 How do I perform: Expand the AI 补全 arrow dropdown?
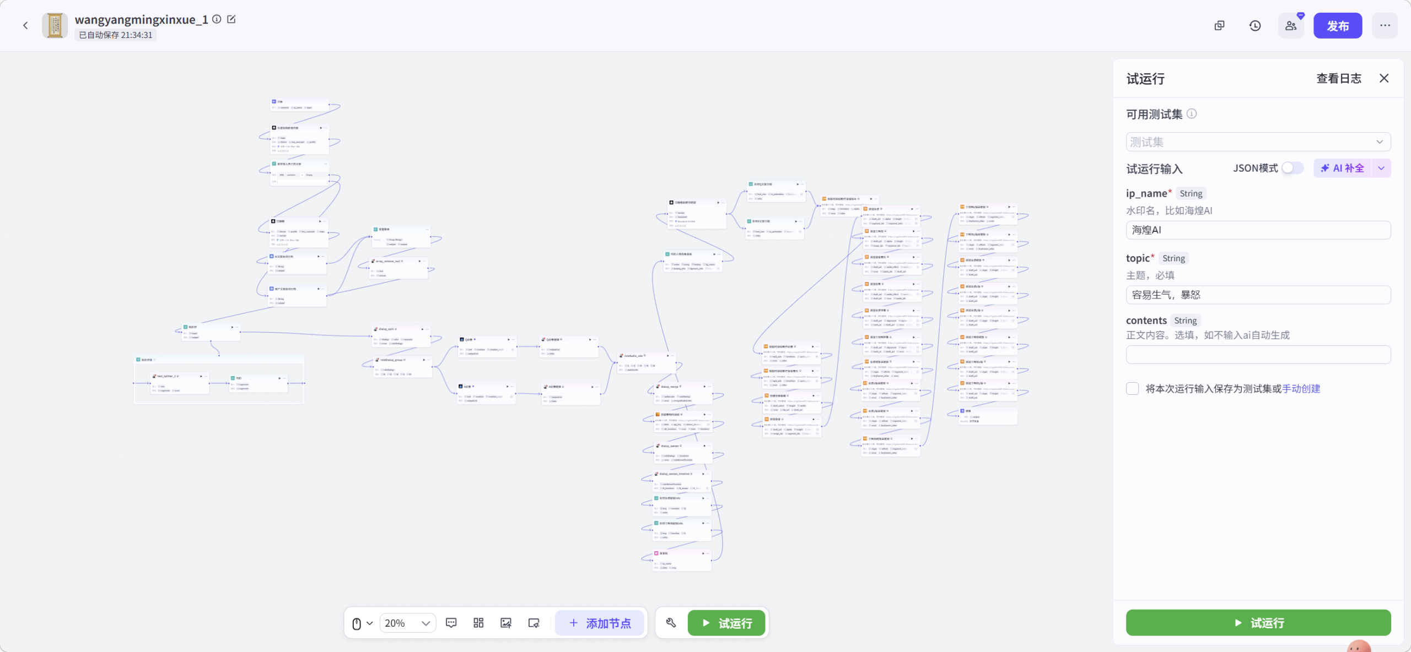point(1381,168)
